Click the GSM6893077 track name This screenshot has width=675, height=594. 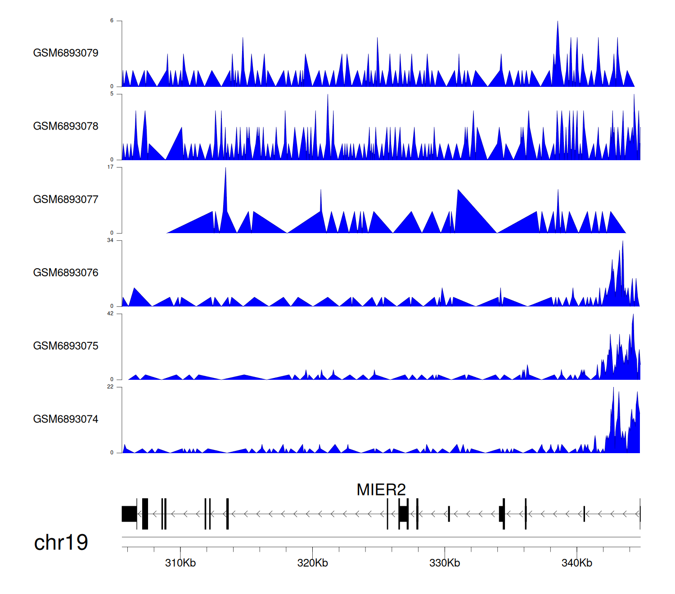click(x=66, y=199)
